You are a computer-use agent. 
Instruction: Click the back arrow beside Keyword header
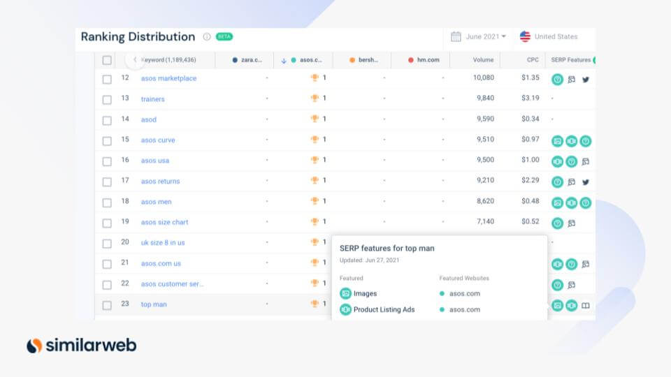[x=135, y=60]
